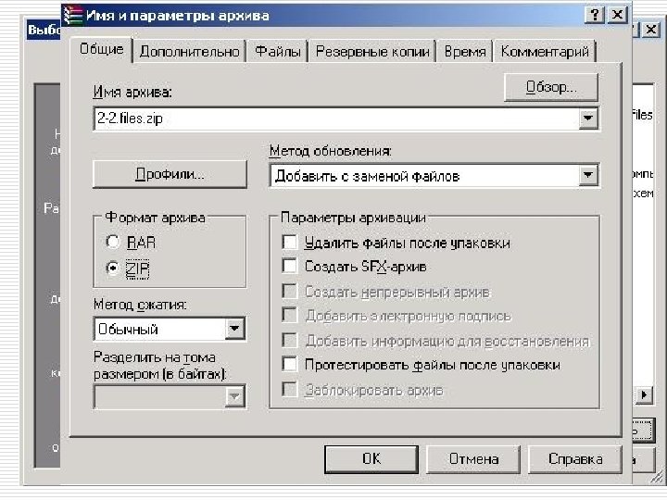Check 'Протестировать файлы после упаковки' option
The image size is (667, 500).
290,365
